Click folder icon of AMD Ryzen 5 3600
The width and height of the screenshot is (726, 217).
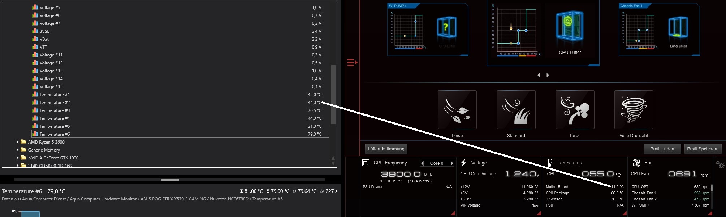tap(23, 142)
